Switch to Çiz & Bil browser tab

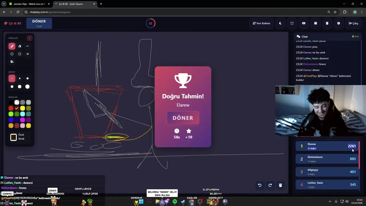click(75, 4)
